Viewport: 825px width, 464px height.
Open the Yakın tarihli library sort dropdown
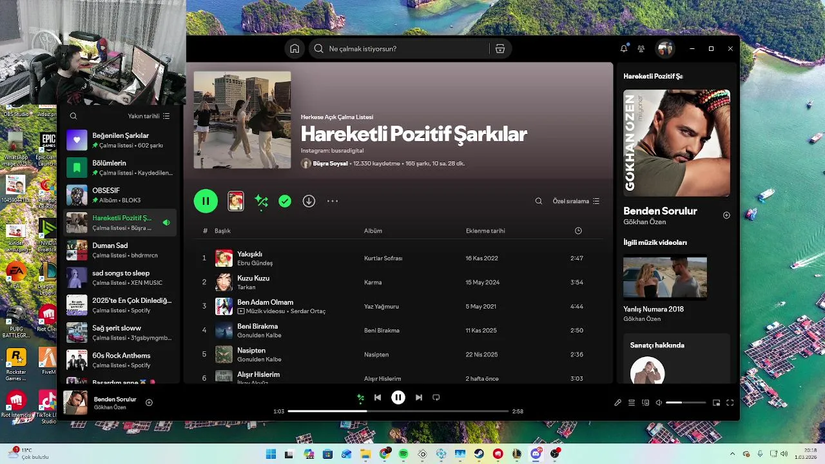pos(149,116)
